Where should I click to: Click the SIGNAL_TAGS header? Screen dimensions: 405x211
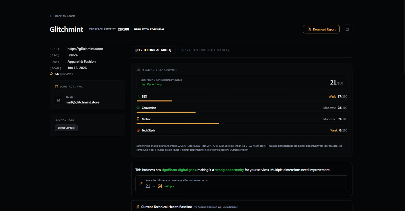coord(65,120)
